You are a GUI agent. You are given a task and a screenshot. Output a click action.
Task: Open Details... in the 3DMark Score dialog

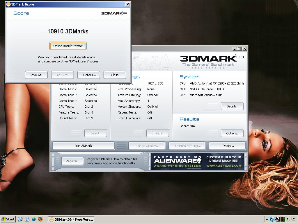click(88, 75)
